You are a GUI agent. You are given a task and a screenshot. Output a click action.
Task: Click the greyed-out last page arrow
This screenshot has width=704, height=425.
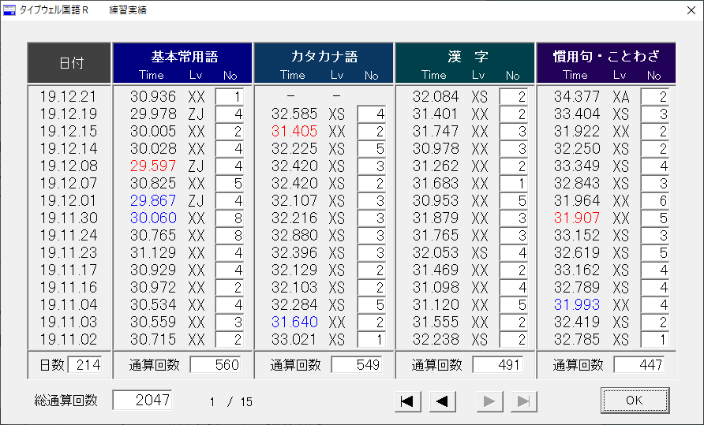click(x=523, y=401)
